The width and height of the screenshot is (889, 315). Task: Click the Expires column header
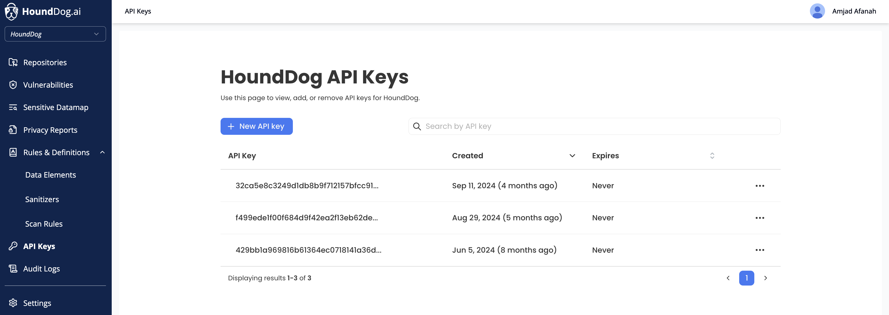tap(605, 156)
